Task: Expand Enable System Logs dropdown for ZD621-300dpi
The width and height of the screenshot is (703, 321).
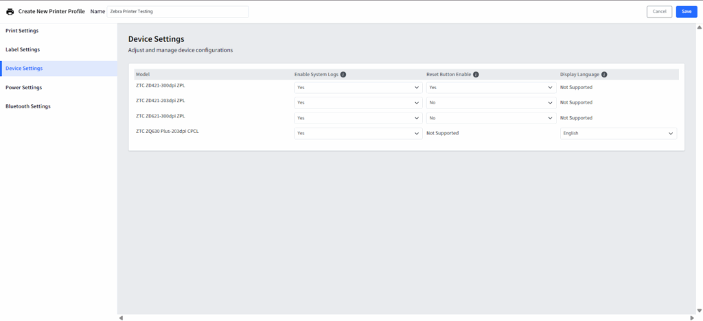Action: click(x=358, y=118)
